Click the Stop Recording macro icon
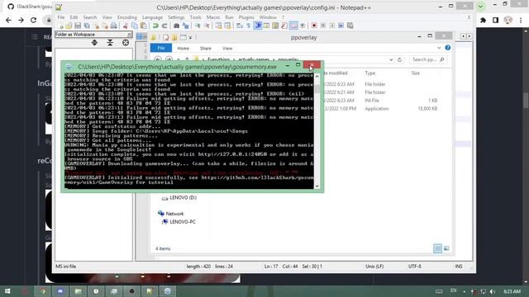Viewport: 529px width, 297px height. tap(323, 26)
